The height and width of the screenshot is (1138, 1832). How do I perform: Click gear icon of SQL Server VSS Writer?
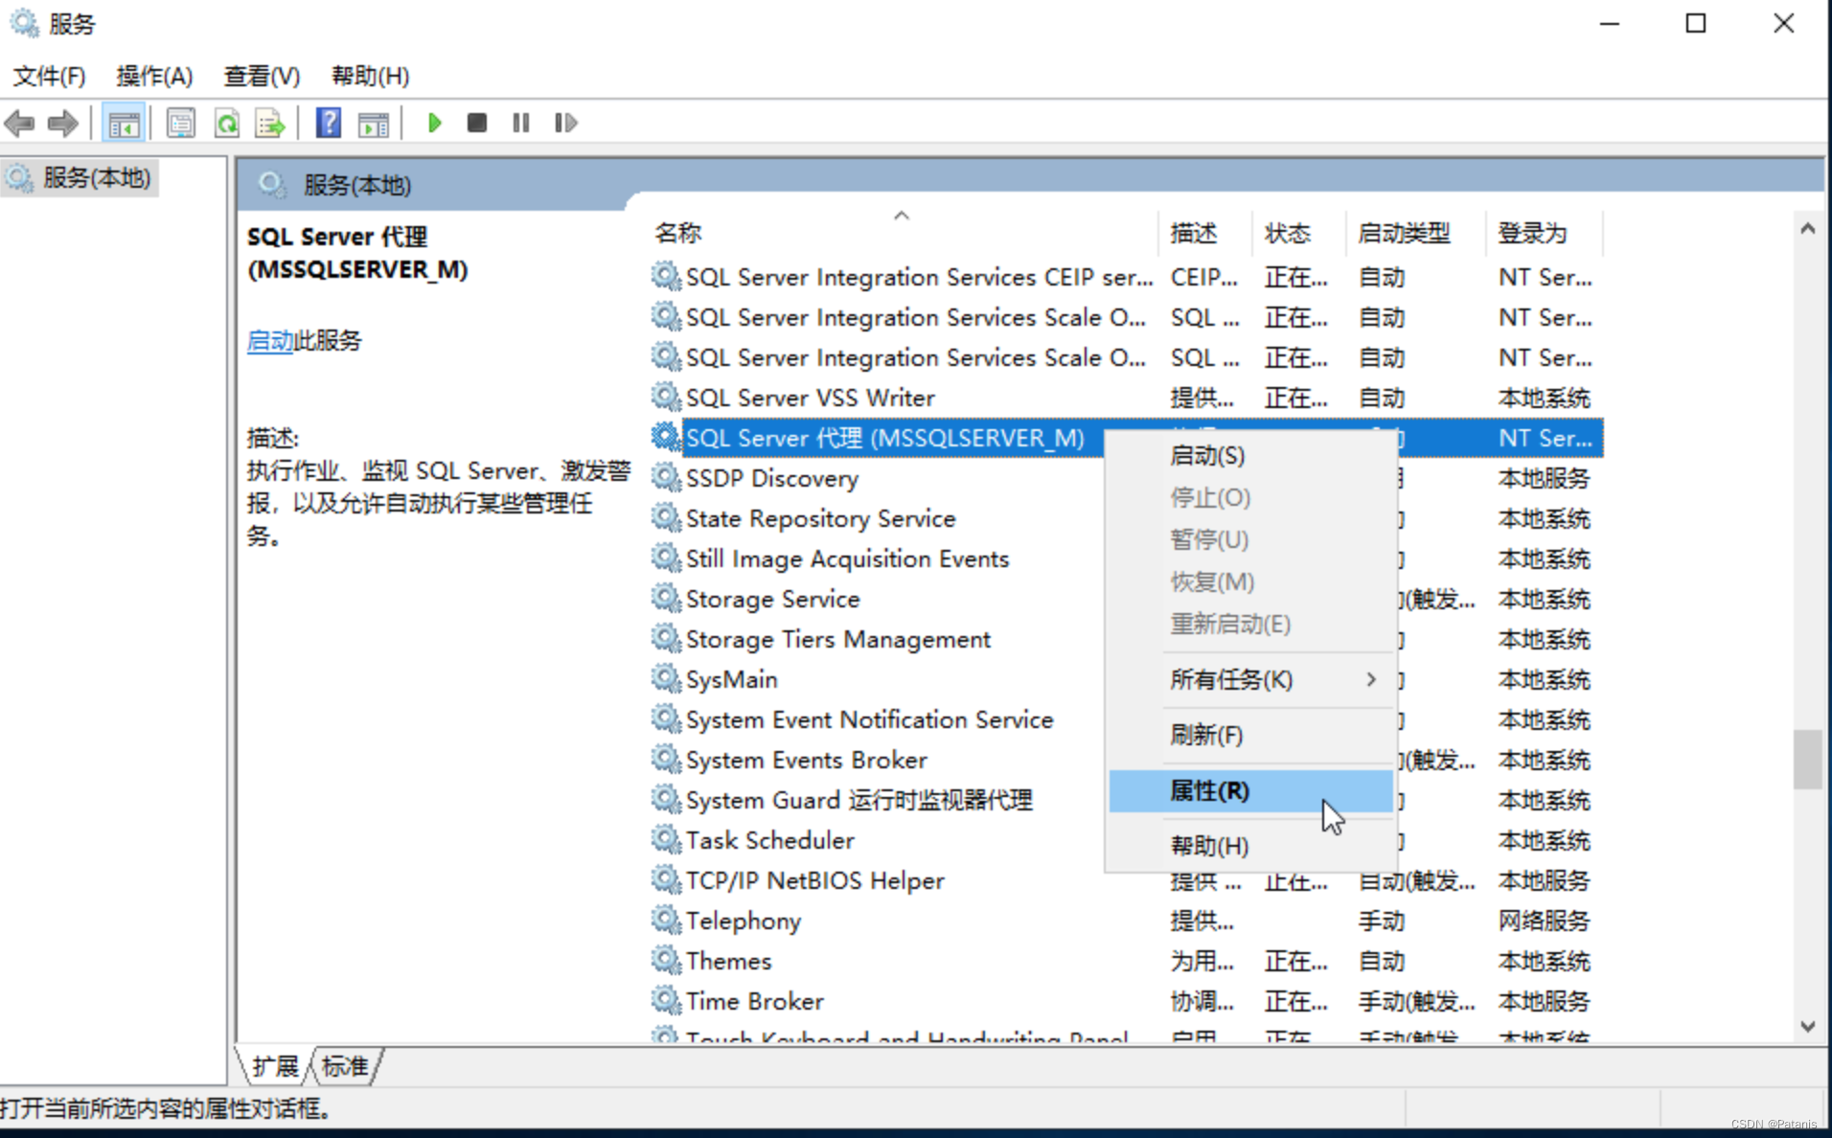click(665, 397)
